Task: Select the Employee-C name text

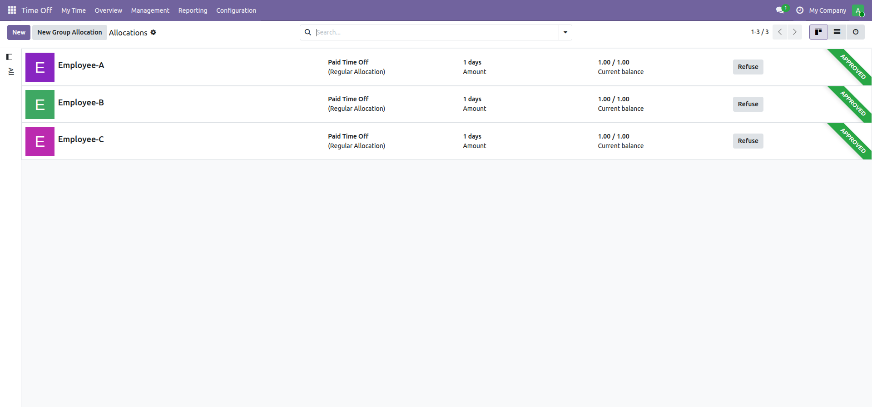Action: [81, 139]
